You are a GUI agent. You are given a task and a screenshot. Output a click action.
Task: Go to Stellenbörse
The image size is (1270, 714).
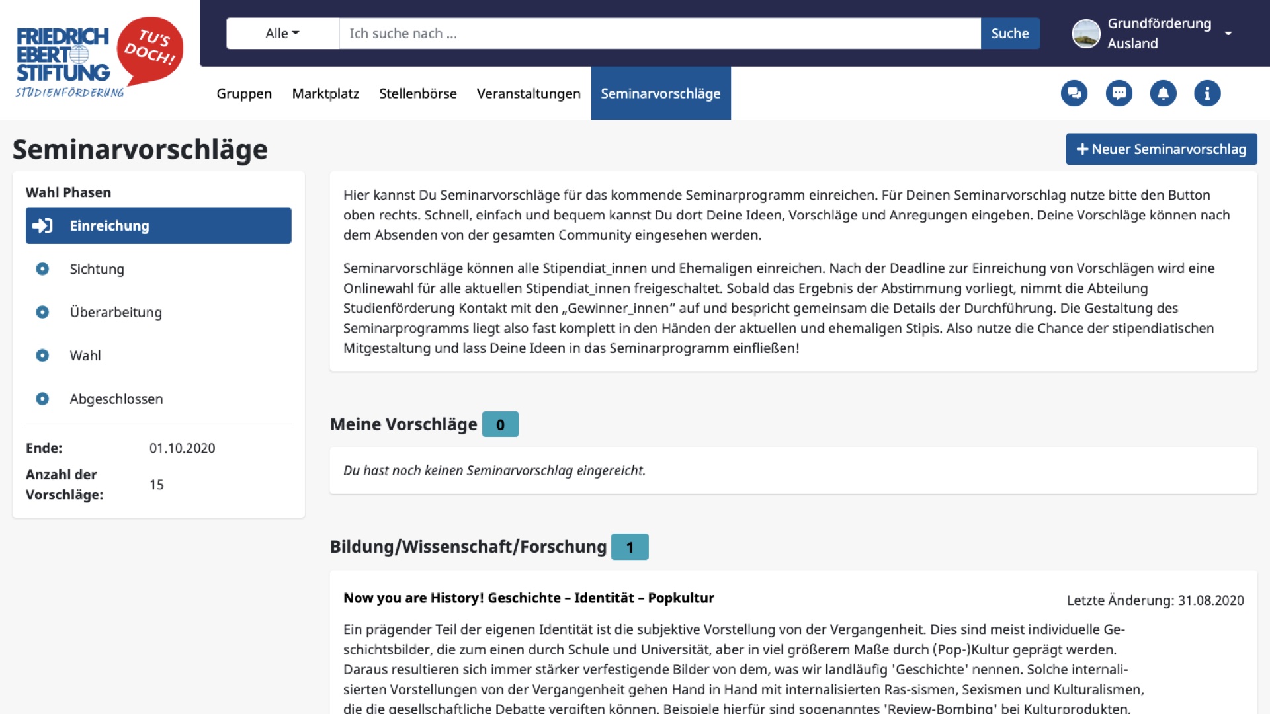click(417, 94)
